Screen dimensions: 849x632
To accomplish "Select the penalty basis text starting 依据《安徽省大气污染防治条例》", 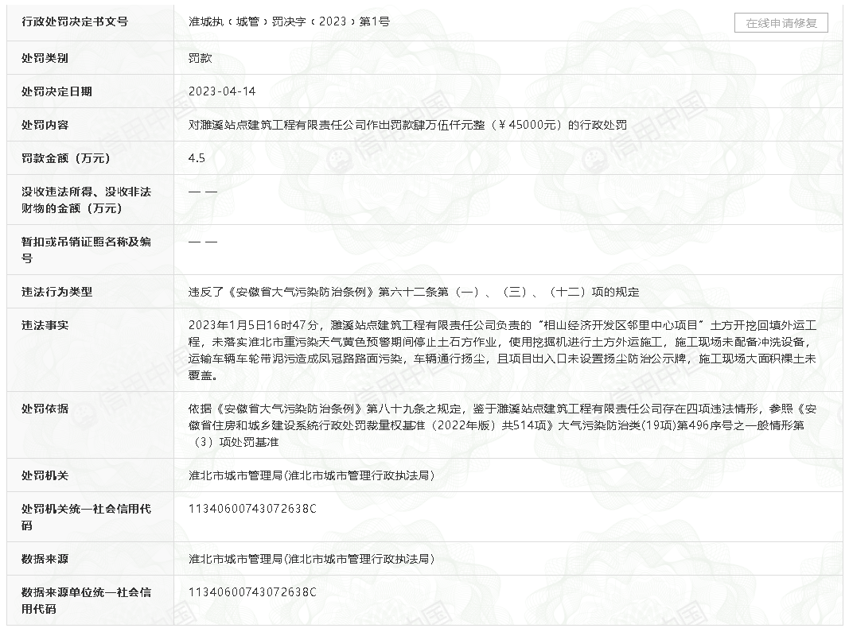I will [x=502, y=425].
